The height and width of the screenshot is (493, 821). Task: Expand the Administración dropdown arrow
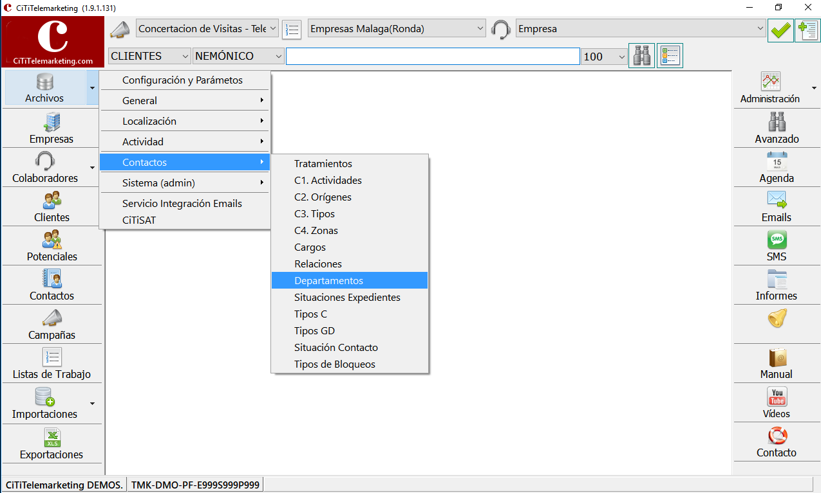(x=815, y=88)
